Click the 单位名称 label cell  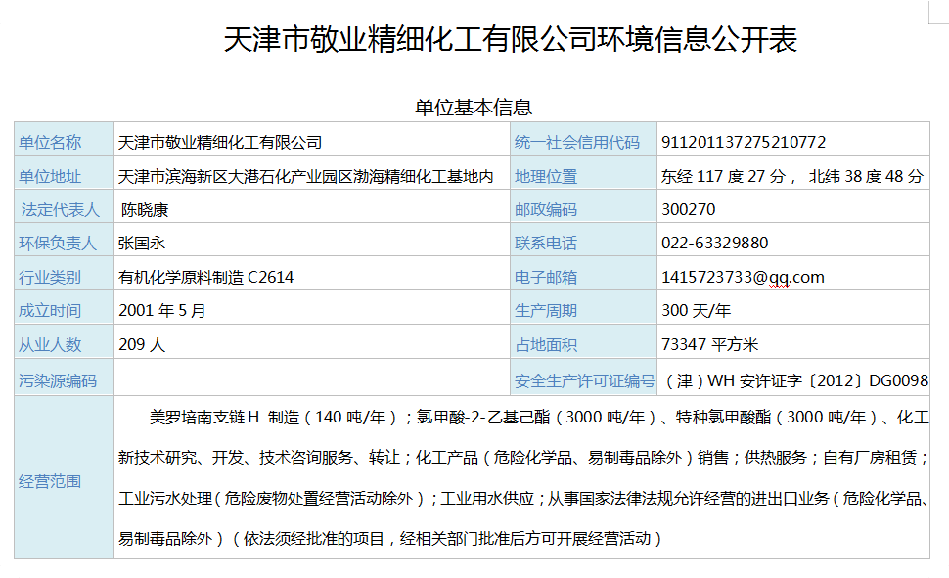[x=65, y=139]
